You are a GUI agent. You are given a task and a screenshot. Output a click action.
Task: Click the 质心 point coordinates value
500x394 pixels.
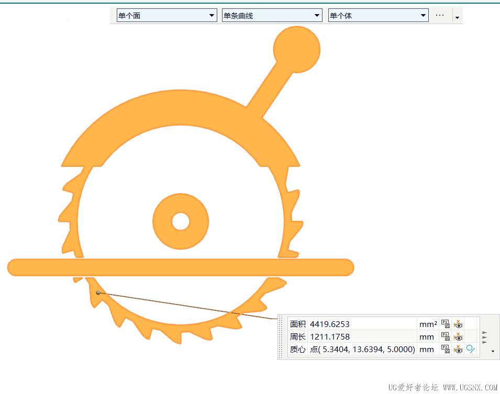(362, 350)
